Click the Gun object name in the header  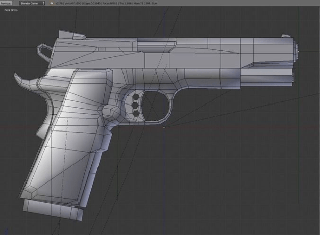pyautogui.click(x=154, y=3)
